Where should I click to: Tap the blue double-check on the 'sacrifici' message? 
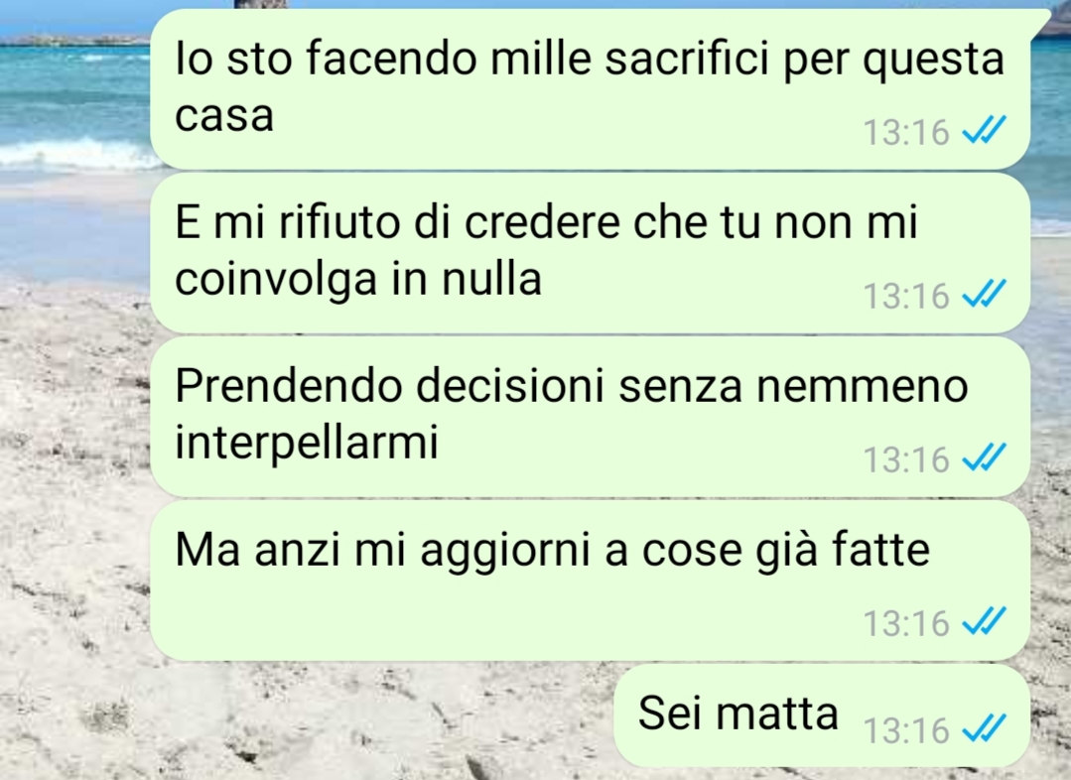[x=984, y=130]
